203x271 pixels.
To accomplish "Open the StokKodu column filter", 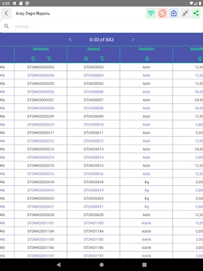I will [50, 59].
